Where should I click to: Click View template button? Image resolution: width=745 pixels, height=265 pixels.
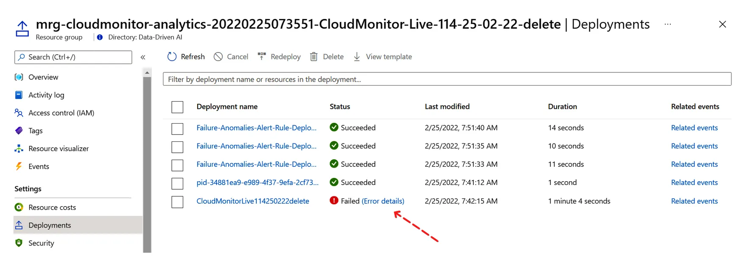click(x=382, y=57)
